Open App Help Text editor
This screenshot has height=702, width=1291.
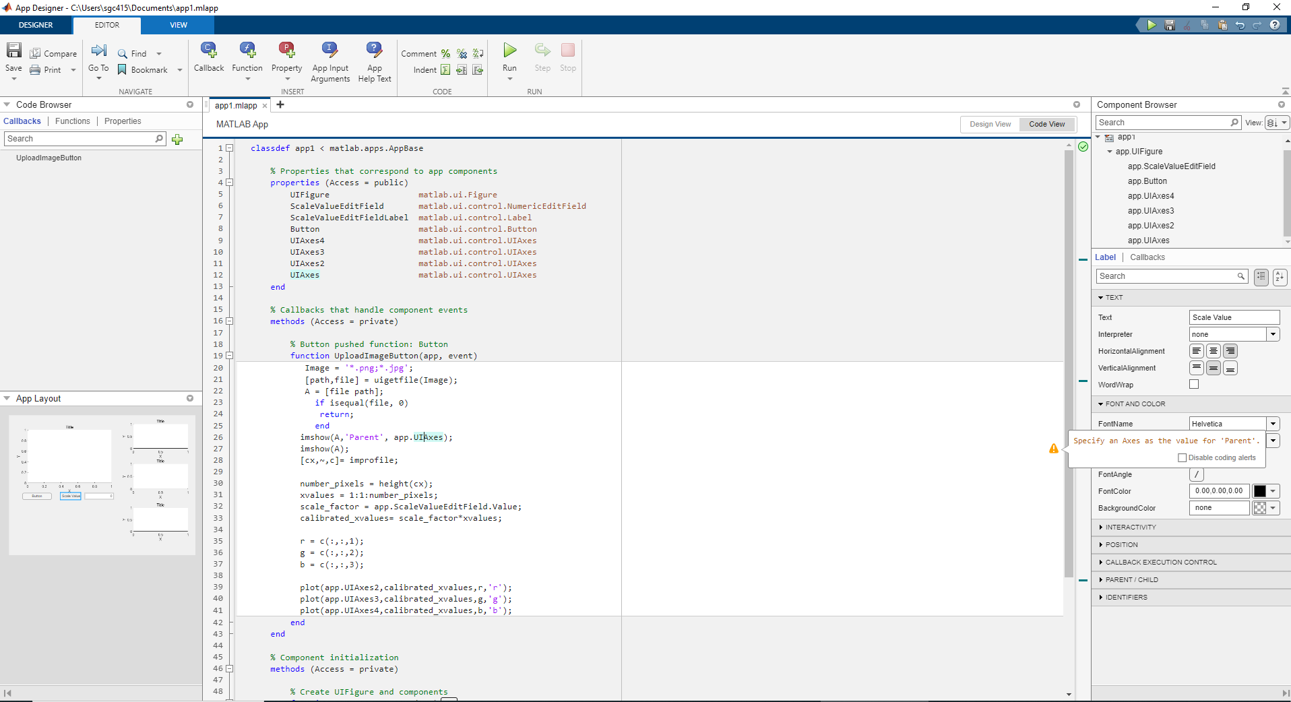coord(374,51)
